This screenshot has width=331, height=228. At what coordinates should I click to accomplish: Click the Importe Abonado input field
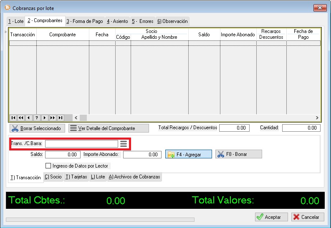click(x=142, y=155)
